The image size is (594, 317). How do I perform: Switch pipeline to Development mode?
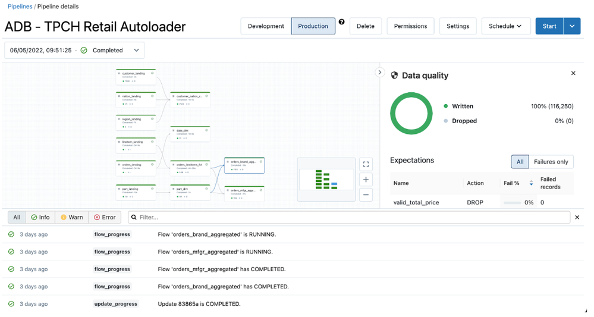coord(266,26)
